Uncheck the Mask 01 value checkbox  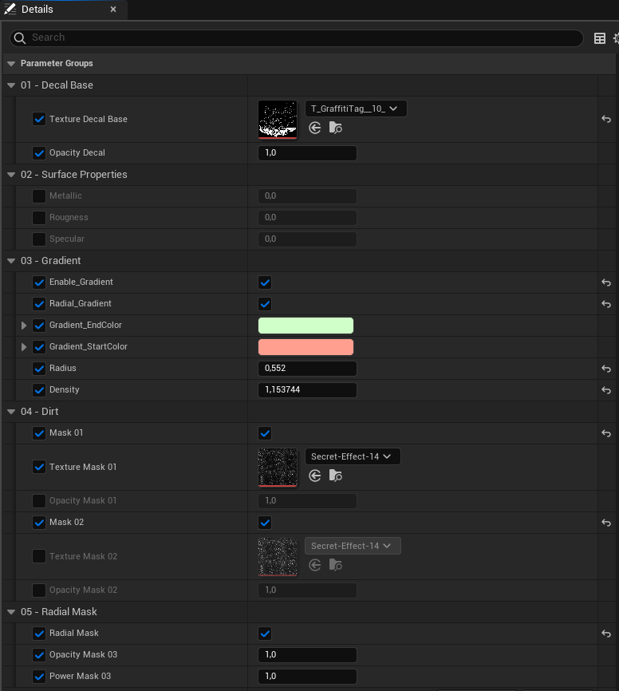point(265,433)
